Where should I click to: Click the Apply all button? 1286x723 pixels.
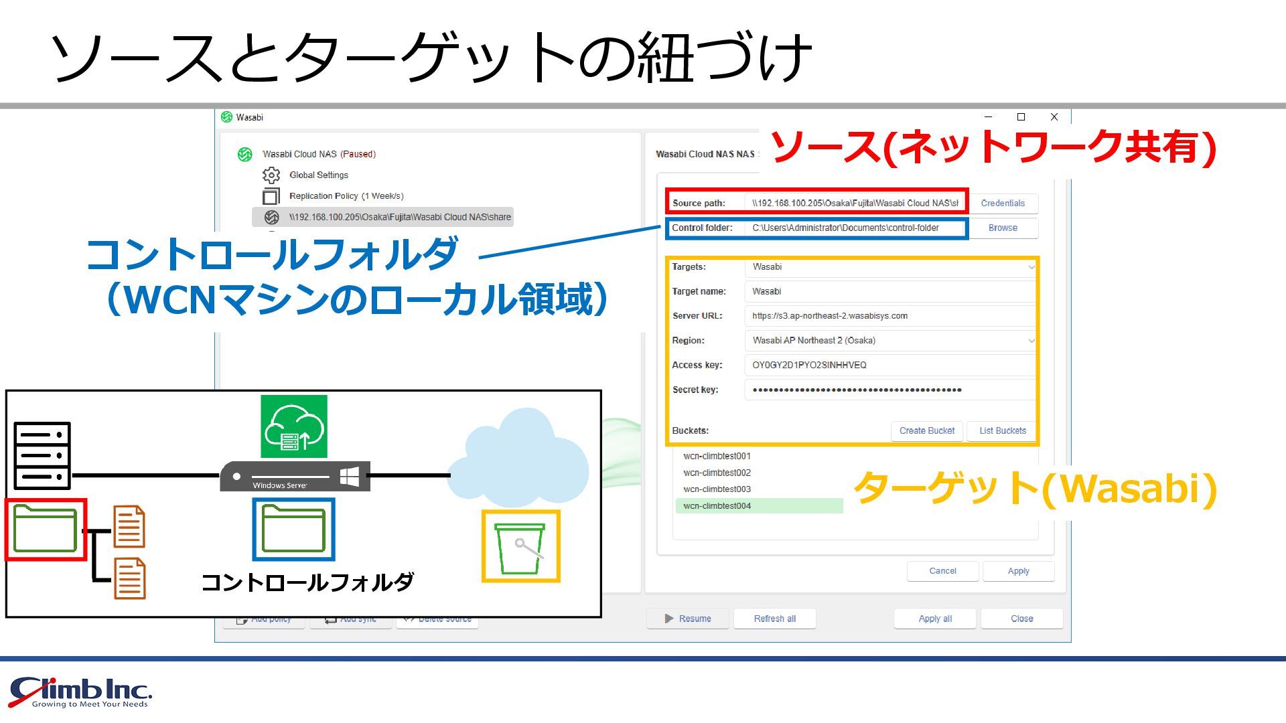[x=934, y=619]
